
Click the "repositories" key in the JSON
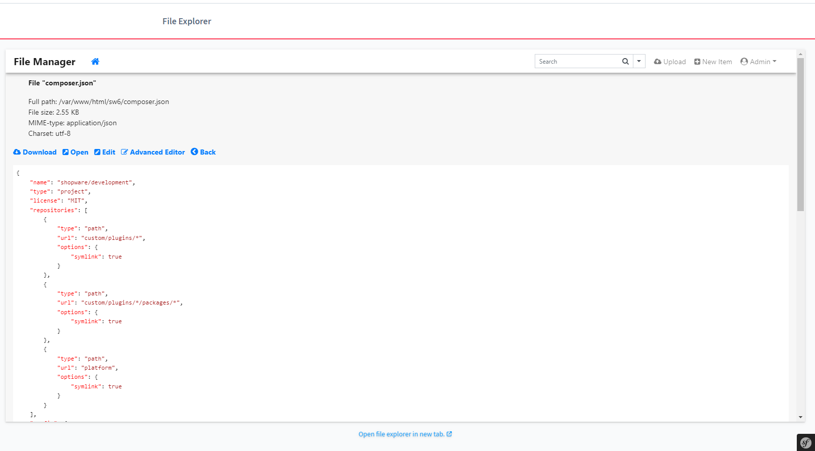pos(54,210)
